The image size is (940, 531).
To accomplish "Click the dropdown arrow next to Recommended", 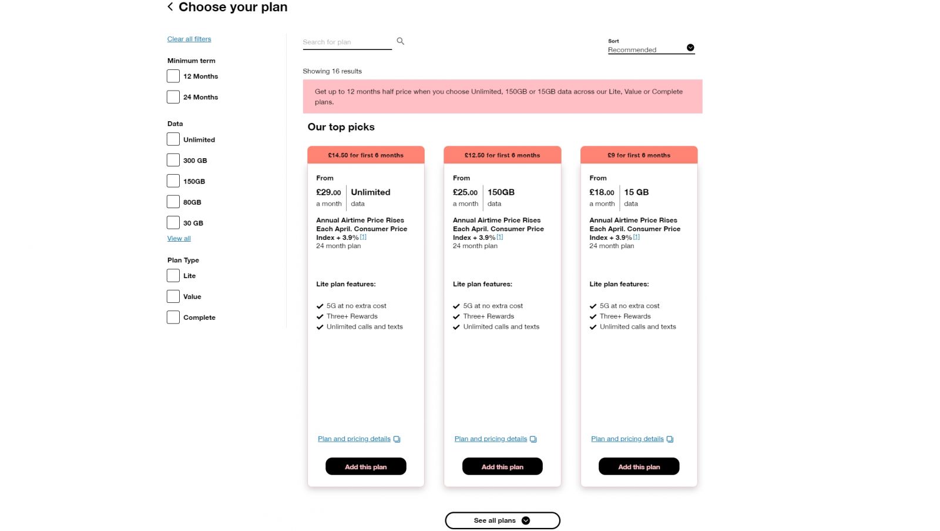I will [690, 47].
